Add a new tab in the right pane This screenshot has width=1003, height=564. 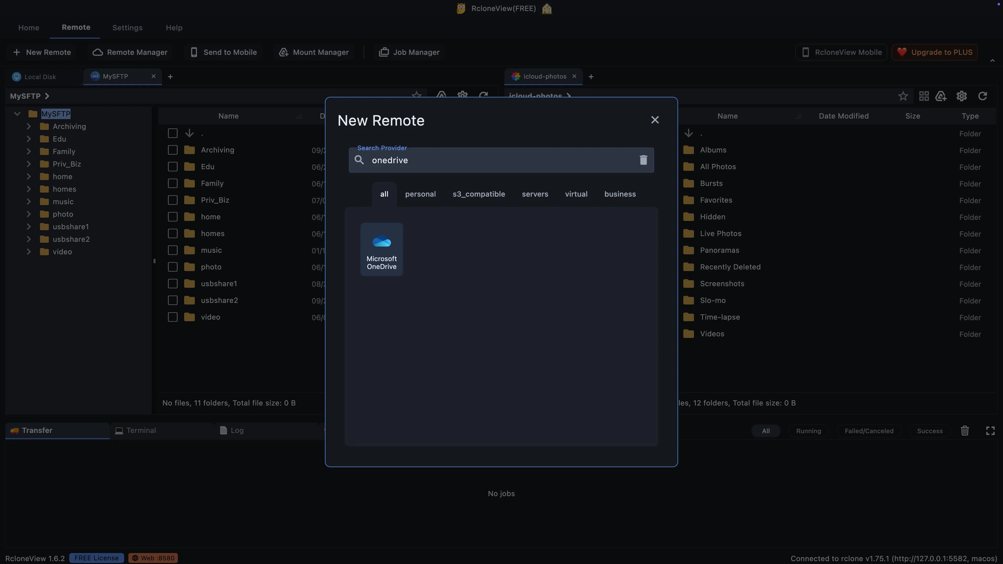tap(591, 77)
